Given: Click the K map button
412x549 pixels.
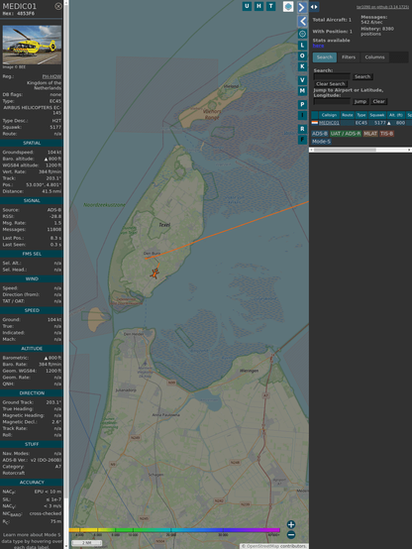Looking at the screenshot, I should [x=302, y=66].
